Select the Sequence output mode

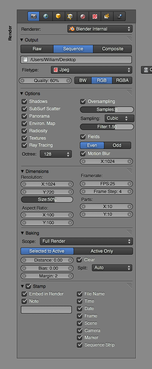pyautogui.click(x=73, y=49)
